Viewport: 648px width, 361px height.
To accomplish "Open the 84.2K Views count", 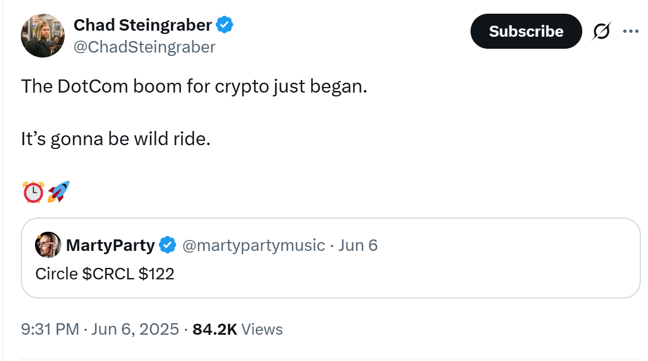I will [238, 329].
